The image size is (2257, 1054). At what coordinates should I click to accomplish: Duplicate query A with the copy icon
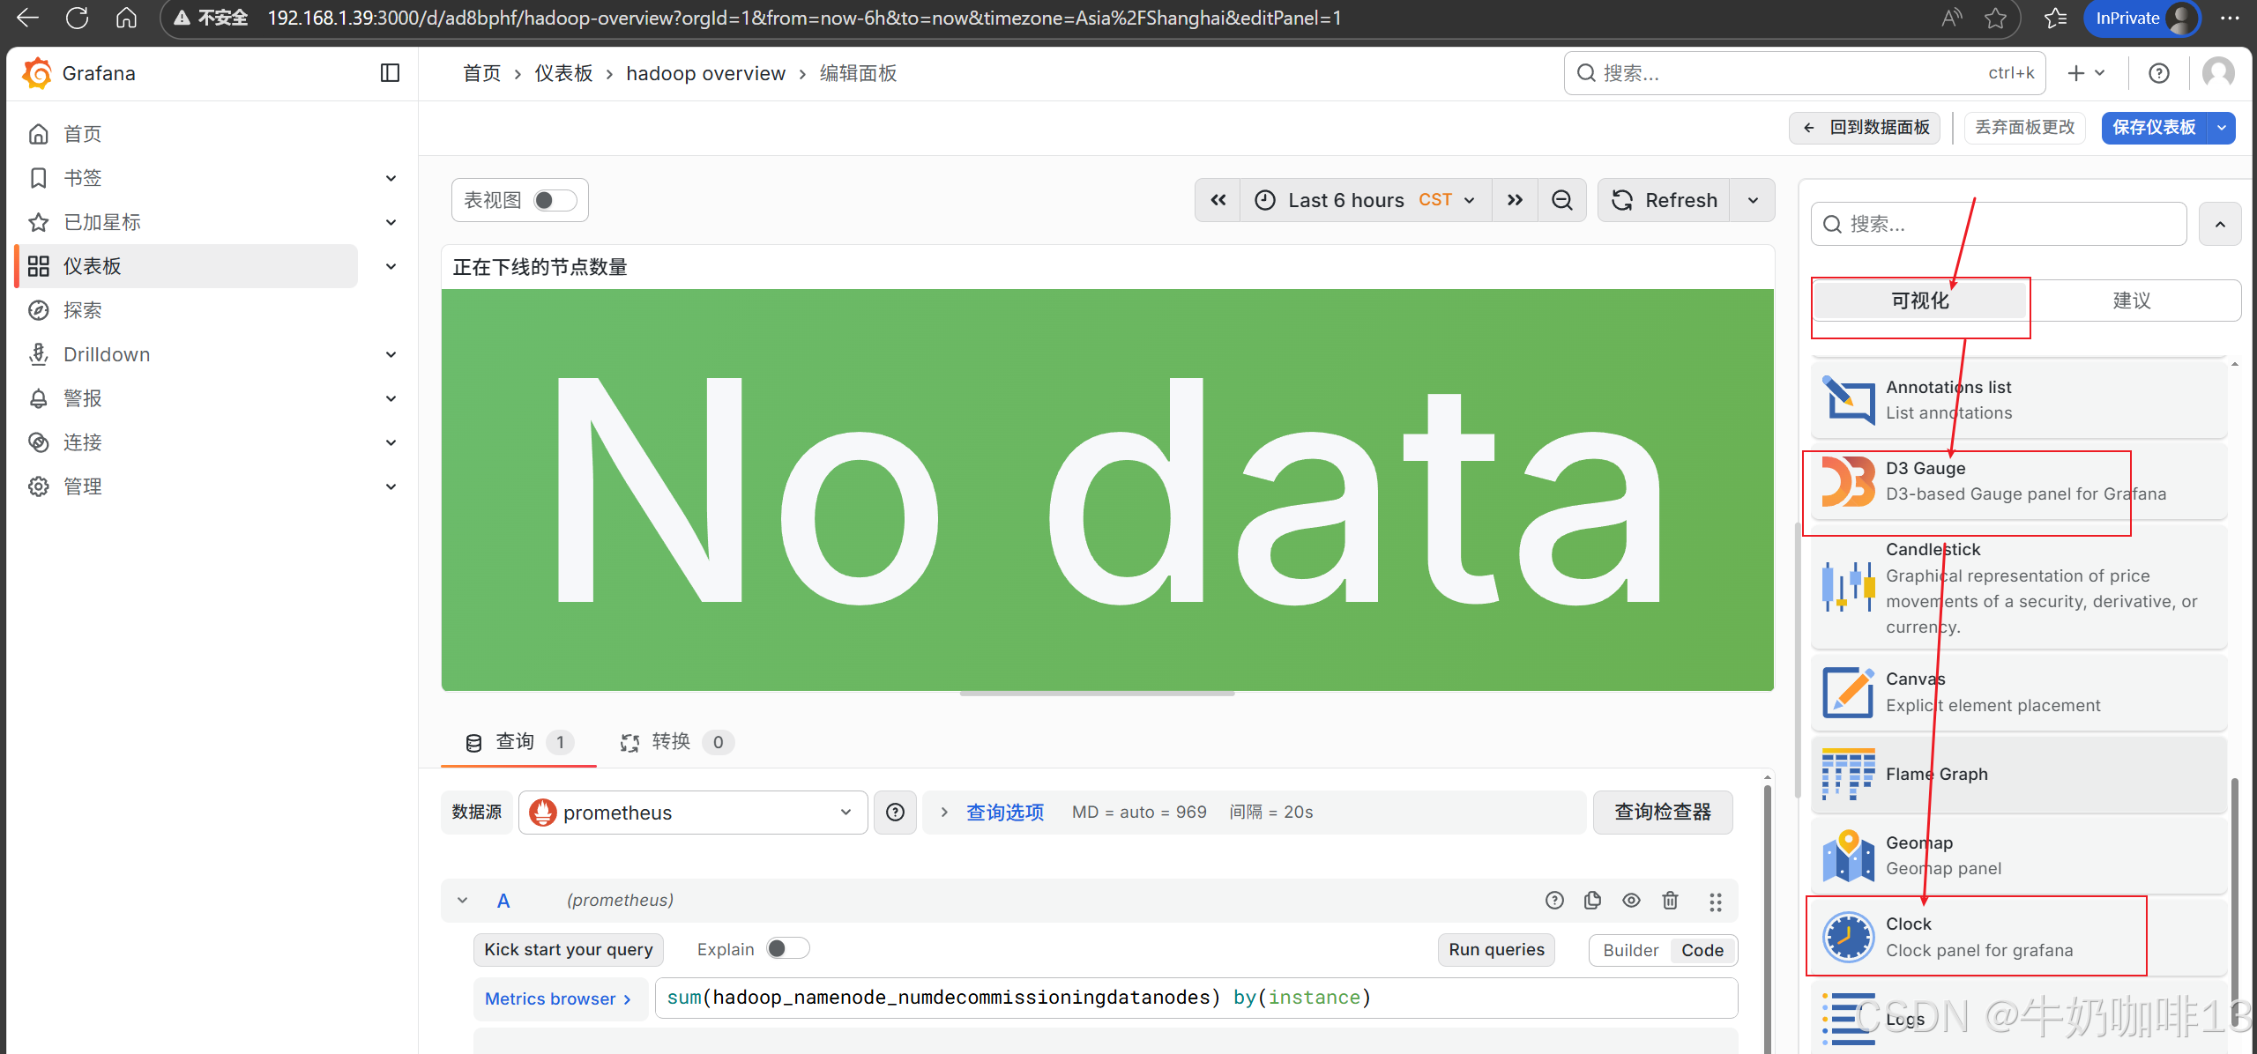1592,901
